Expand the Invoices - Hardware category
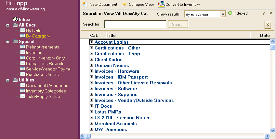 (92, 71)
